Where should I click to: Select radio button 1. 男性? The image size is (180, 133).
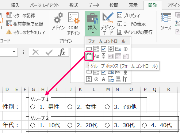coord(32,107)
